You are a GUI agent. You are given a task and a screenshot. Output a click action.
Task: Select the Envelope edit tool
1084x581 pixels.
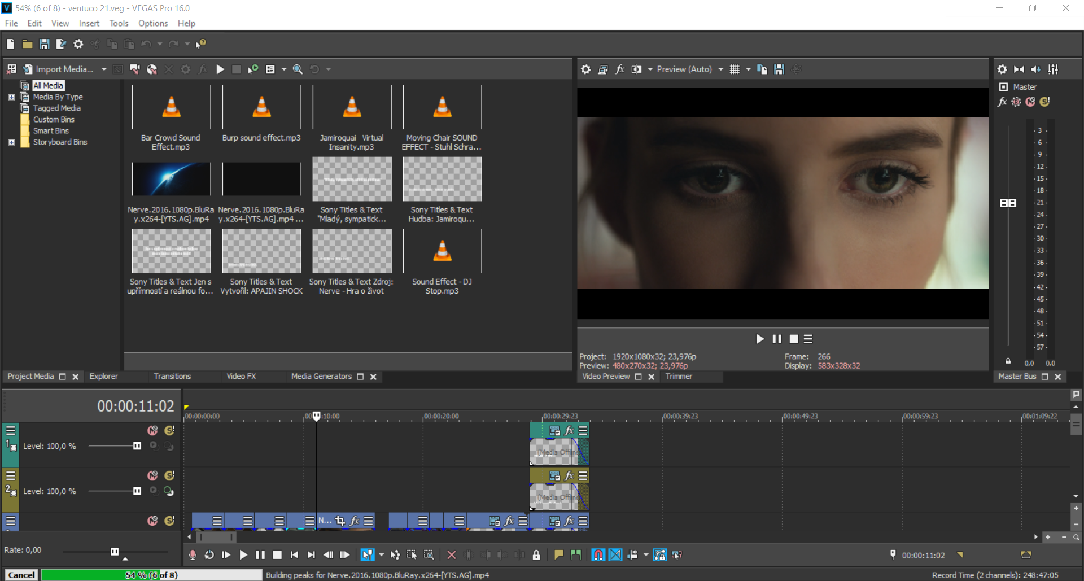coord(395,555)
